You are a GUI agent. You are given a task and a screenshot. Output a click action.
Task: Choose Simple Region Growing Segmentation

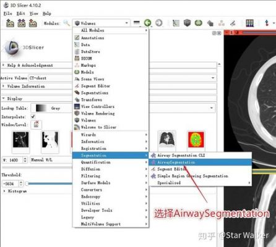click(201, 176)
